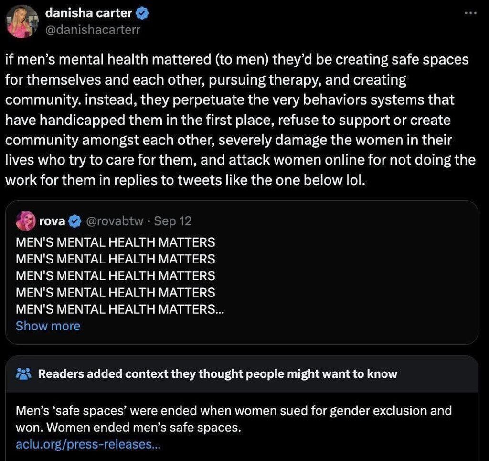Click the danisha carter display name
This screenshot has width=489, height=461.
coord(88,13)
